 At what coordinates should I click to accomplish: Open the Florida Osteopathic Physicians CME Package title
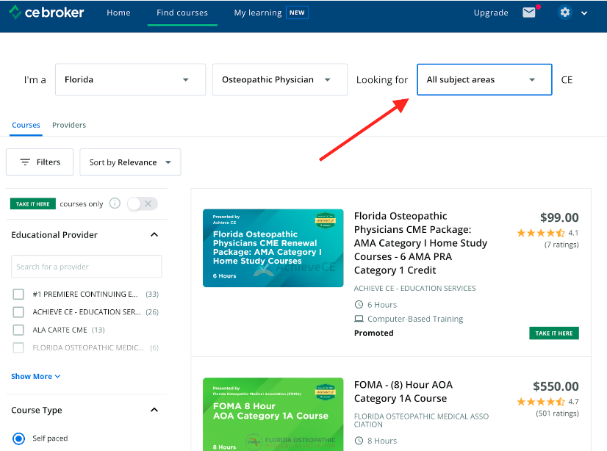tap(420, 243)
